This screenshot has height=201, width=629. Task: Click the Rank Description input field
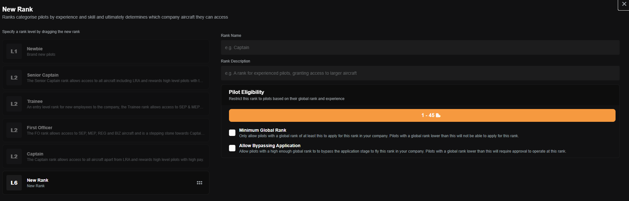point(420,73)
